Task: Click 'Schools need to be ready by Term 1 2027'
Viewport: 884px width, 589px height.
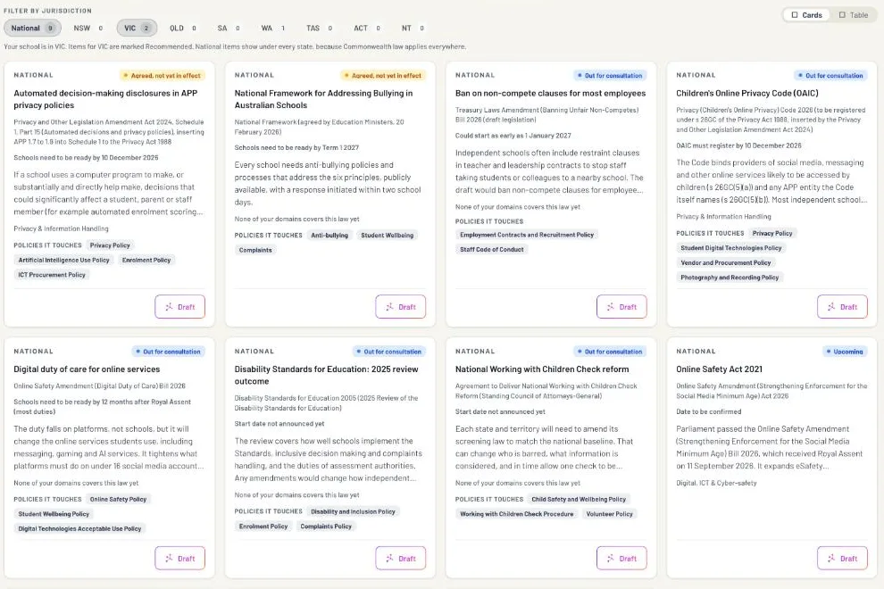Action: [296, 147]
